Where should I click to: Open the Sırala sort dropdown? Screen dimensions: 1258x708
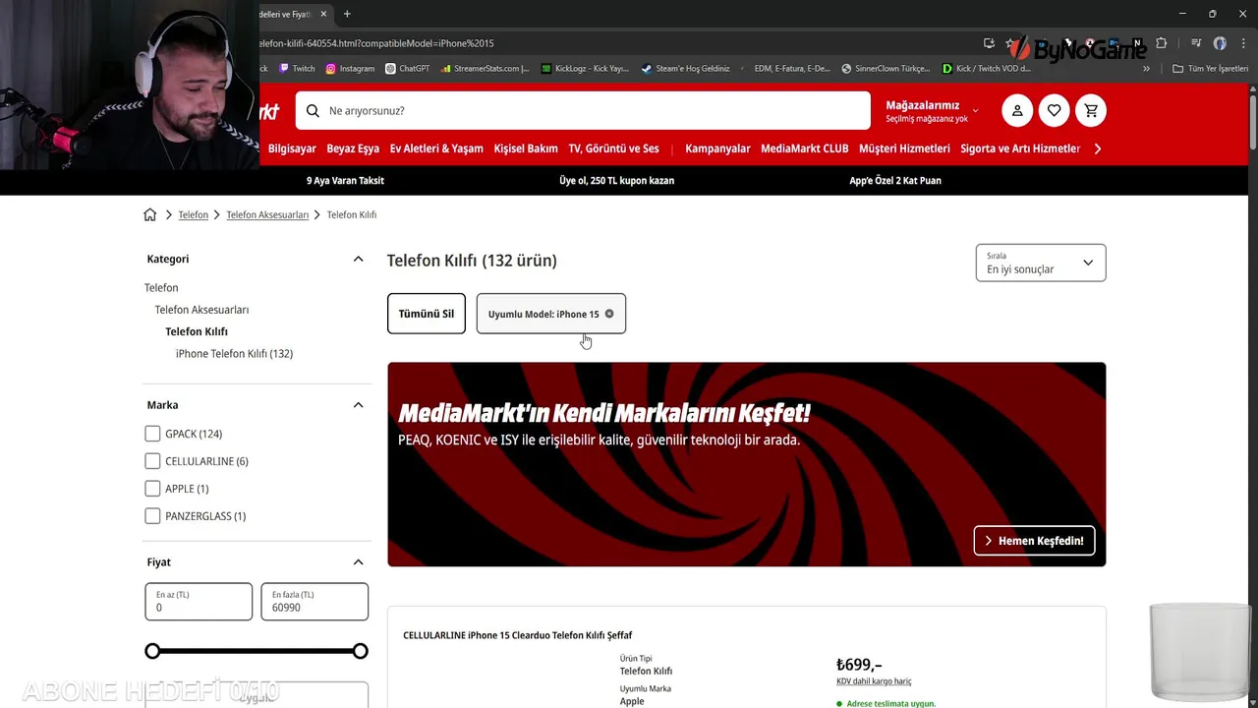coord(1041,263)
